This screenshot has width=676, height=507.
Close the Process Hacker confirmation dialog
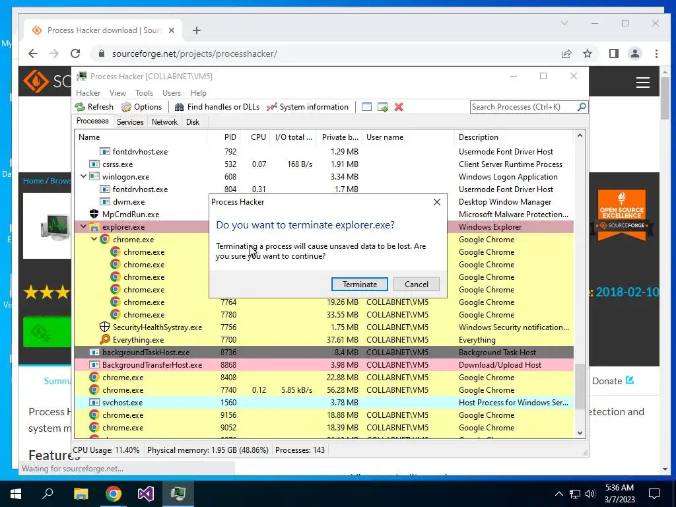(x=437, y=202)
